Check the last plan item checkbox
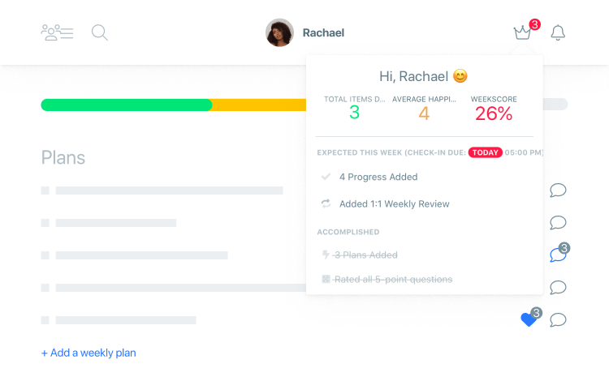The height and width of the screenshot is (381, 609). (45, 320)
